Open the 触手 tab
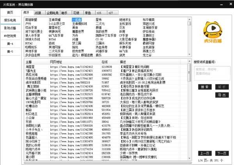Viewport: 234px width, 165px height. [x=66, y=13]
